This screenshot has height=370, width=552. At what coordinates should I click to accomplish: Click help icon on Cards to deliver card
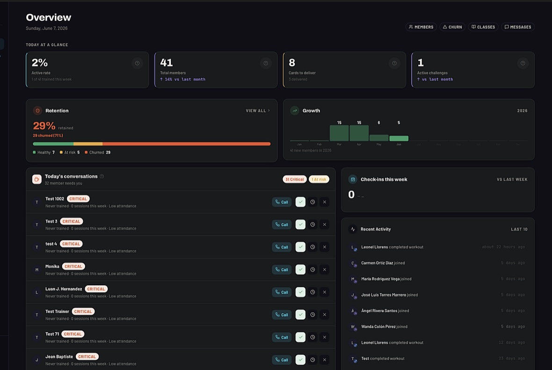[x=394, y=63]
